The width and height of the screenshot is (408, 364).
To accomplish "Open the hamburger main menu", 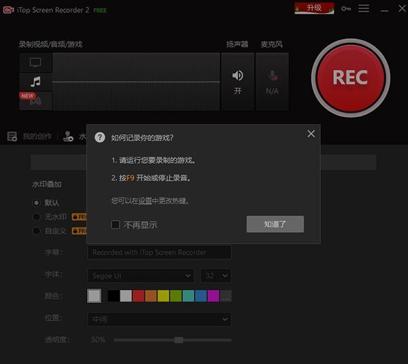I will (364, 8).
